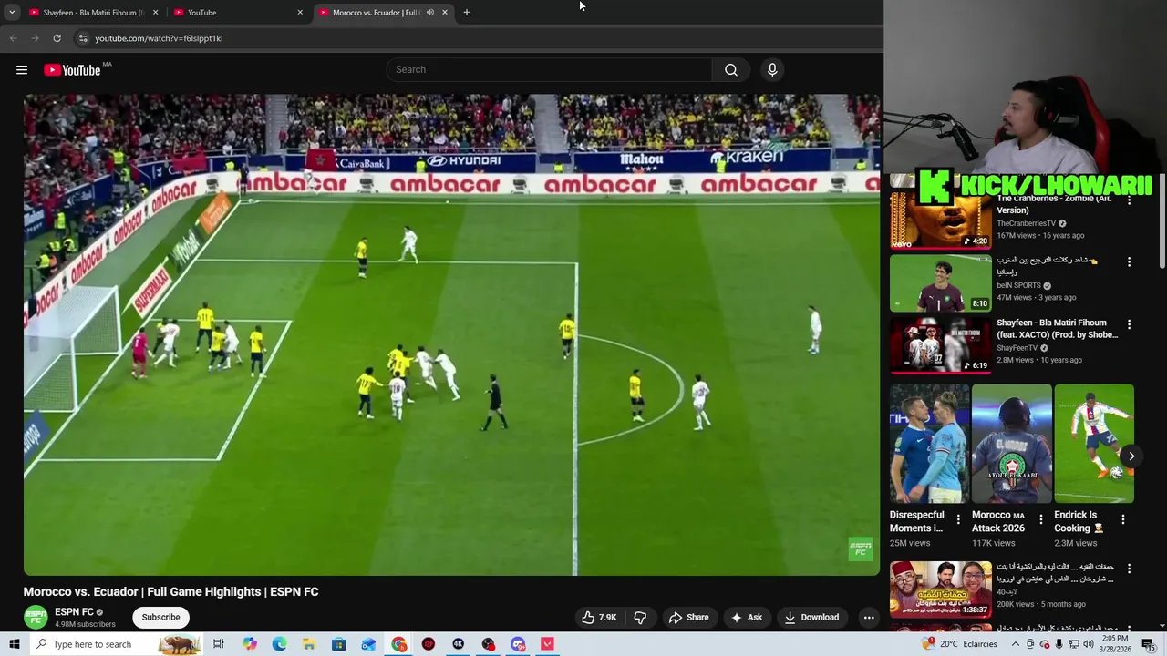Open Microsoft Store from taskbar
1167x656 pixels.
point(339,644)
